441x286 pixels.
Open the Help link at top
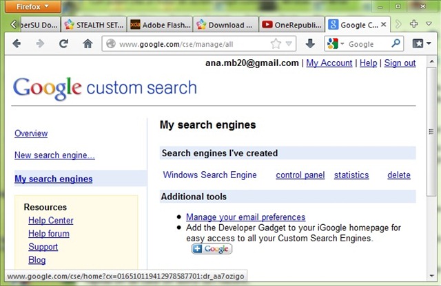(368, 63)
